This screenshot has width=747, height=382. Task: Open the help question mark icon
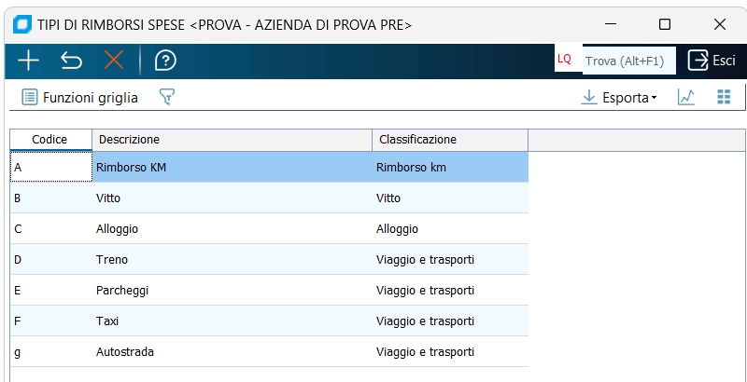tap(165, 61)
